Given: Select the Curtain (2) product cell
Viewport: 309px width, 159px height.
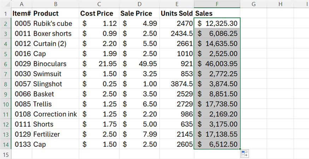Looking at the screenshot, I should point(55,43).
